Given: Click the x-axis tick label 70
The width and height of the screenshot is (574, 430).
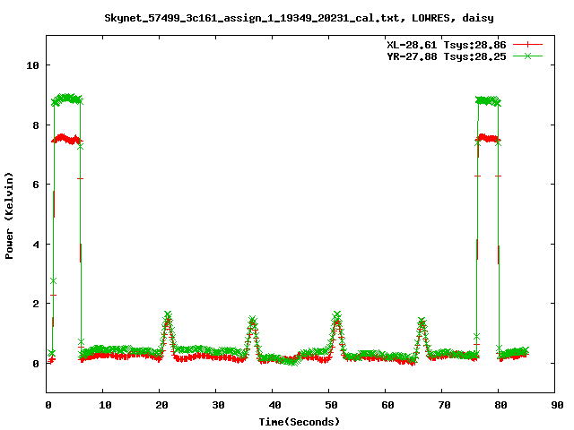Looking at the screenshot, I should pyautogui.click(x=445, y=405).
